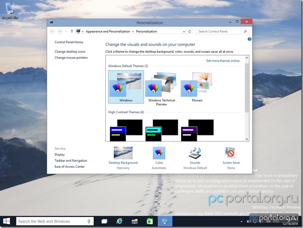This screenshot has width=303, height=228.
Task: Open Change desktop icons link
Action: tap(70, 52)
